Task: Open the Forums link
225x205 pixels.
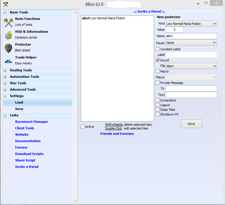Action: click(x=21, y=147)
